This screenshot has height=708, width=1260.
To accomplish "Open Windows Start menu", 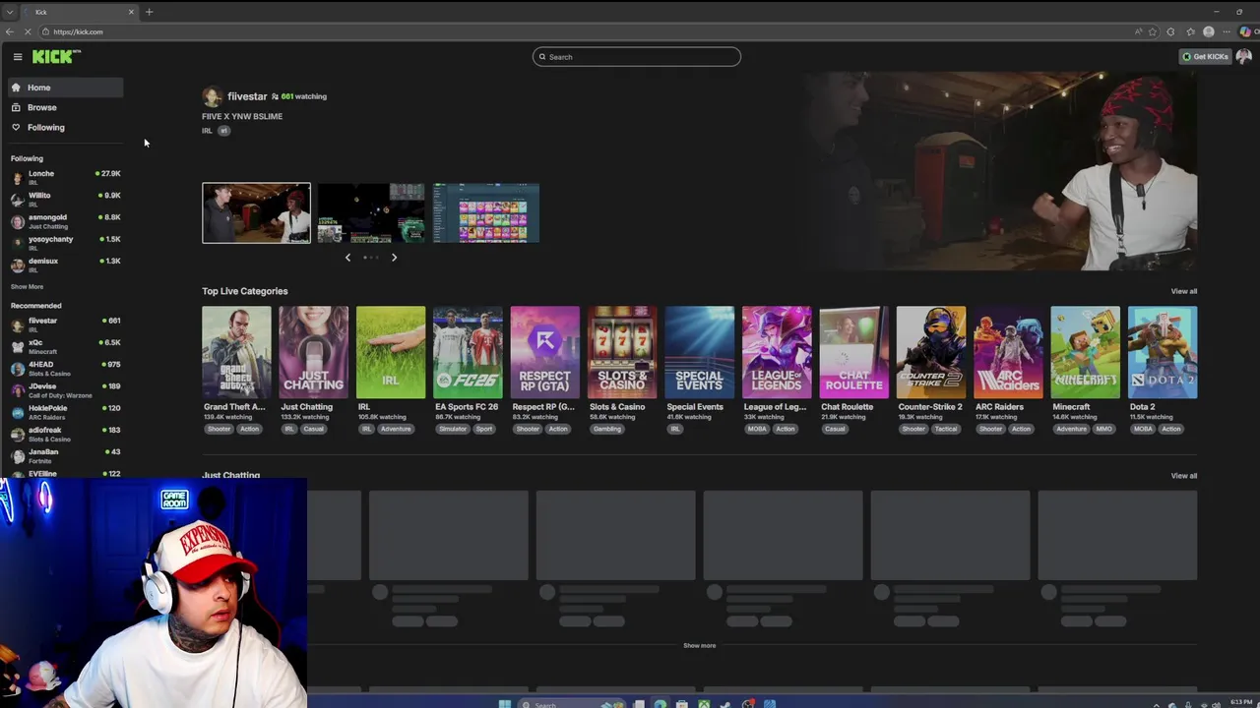I will 505,703.
